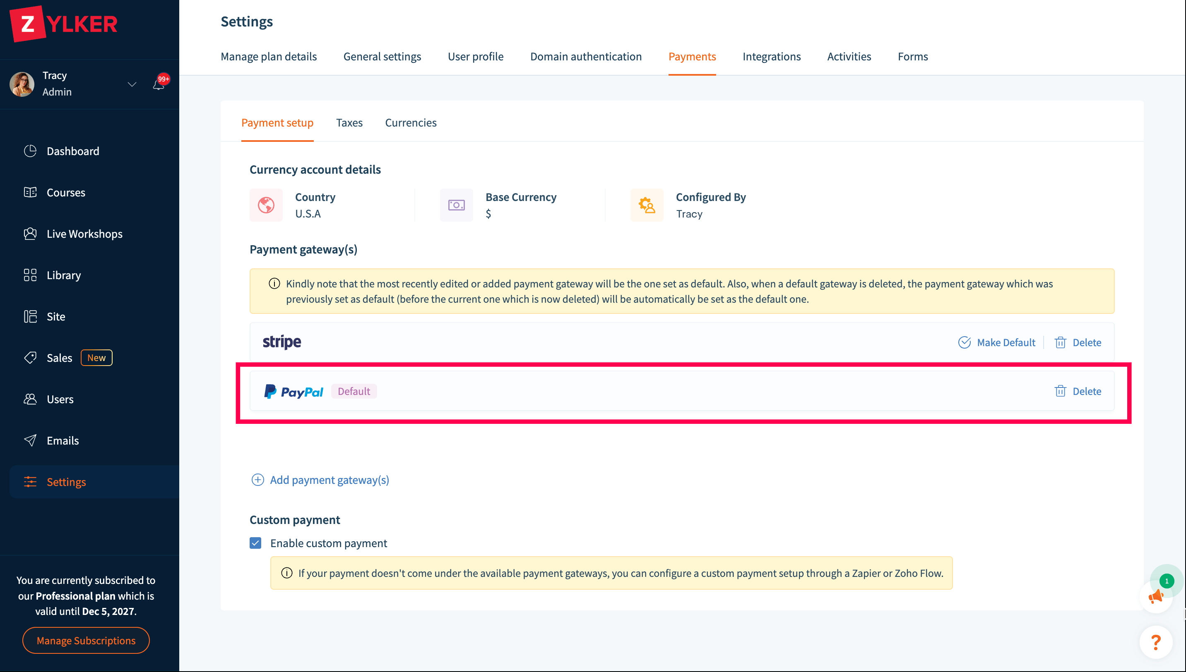Image resolution: width=1186 pixels, height=672 pixels.
Task: Expand the Tracy Admin profile dropdown
Action: (x=132, y=84)
